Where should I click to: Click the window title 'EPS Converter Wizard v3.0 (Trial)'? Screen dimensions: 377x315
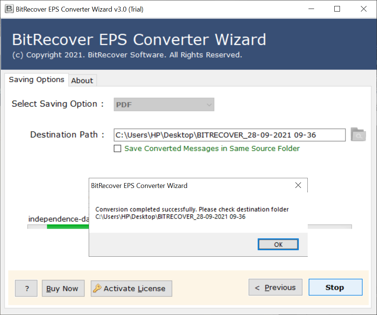point(96,9)
